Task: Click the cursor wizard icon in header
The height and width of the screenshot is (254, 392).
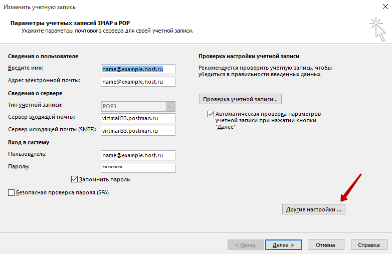Action: [x=378, y=29]
